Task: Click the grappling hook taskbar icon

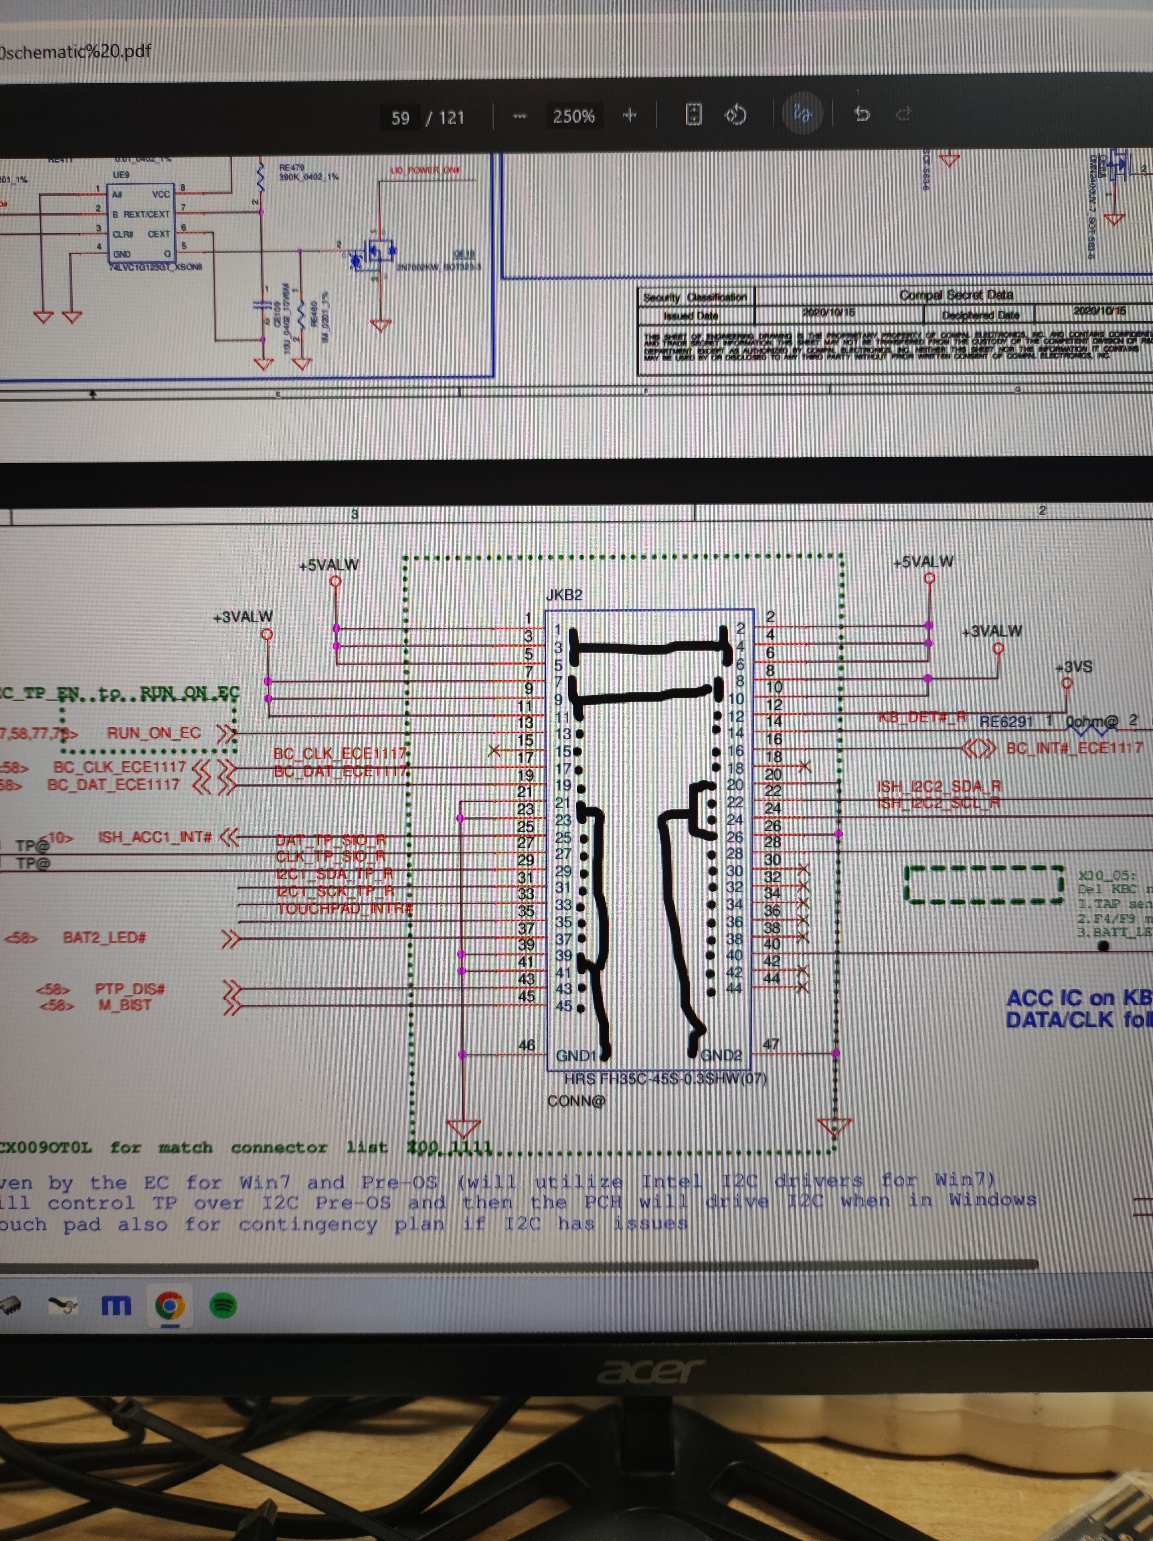Action: (63, 1305)
